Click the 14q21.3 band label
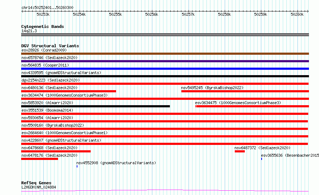The width and height of the screenshot is (319, 195). [x=29, y=31]
